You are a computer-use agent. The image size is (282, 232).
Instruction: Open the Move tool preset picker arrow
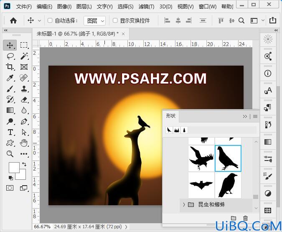(39, 21)
